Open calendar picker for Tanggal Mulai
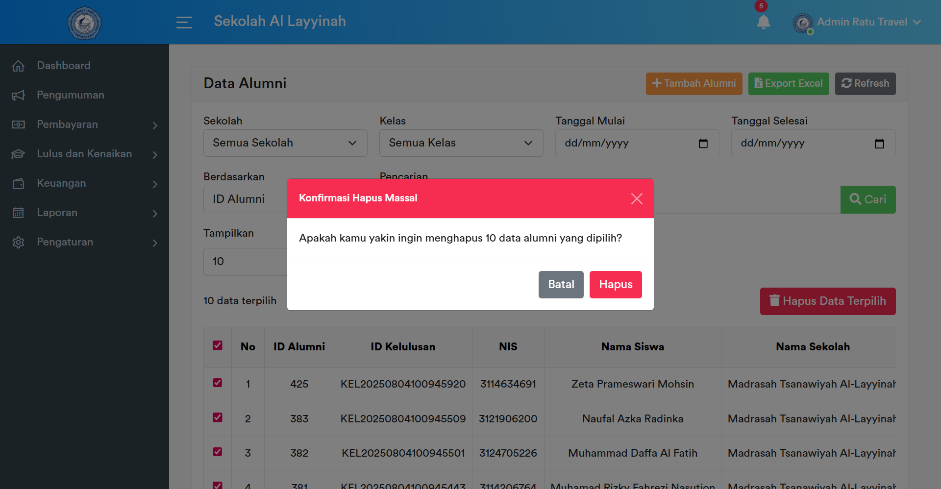This screenshot has height=489, width=941. coord(703,143)
